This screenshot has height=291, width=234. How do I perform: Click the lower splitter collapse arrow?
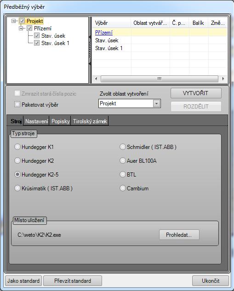90,63
